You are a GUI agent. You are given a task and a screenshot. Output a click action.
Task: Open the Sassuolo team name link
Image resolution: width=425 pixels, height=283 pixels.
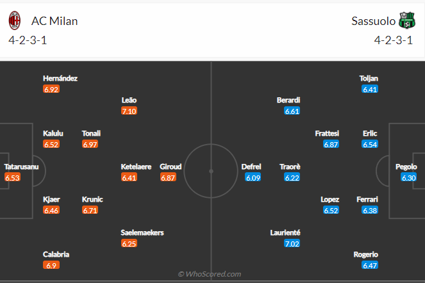[371, 21]
